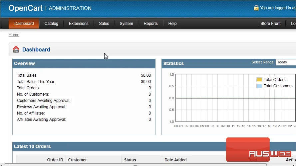
Task: Open the Dashboard menu tab
Action: 24,24
